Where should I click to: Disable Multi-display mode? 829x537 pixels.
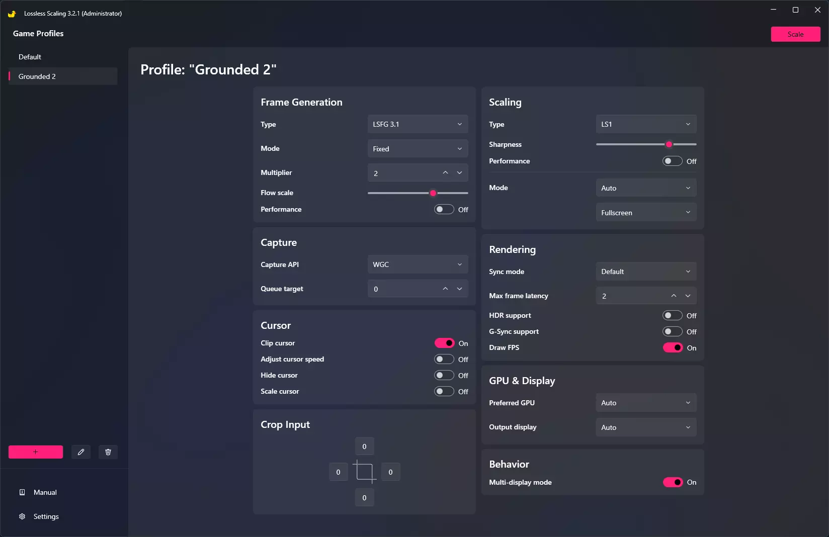point(673,482)
